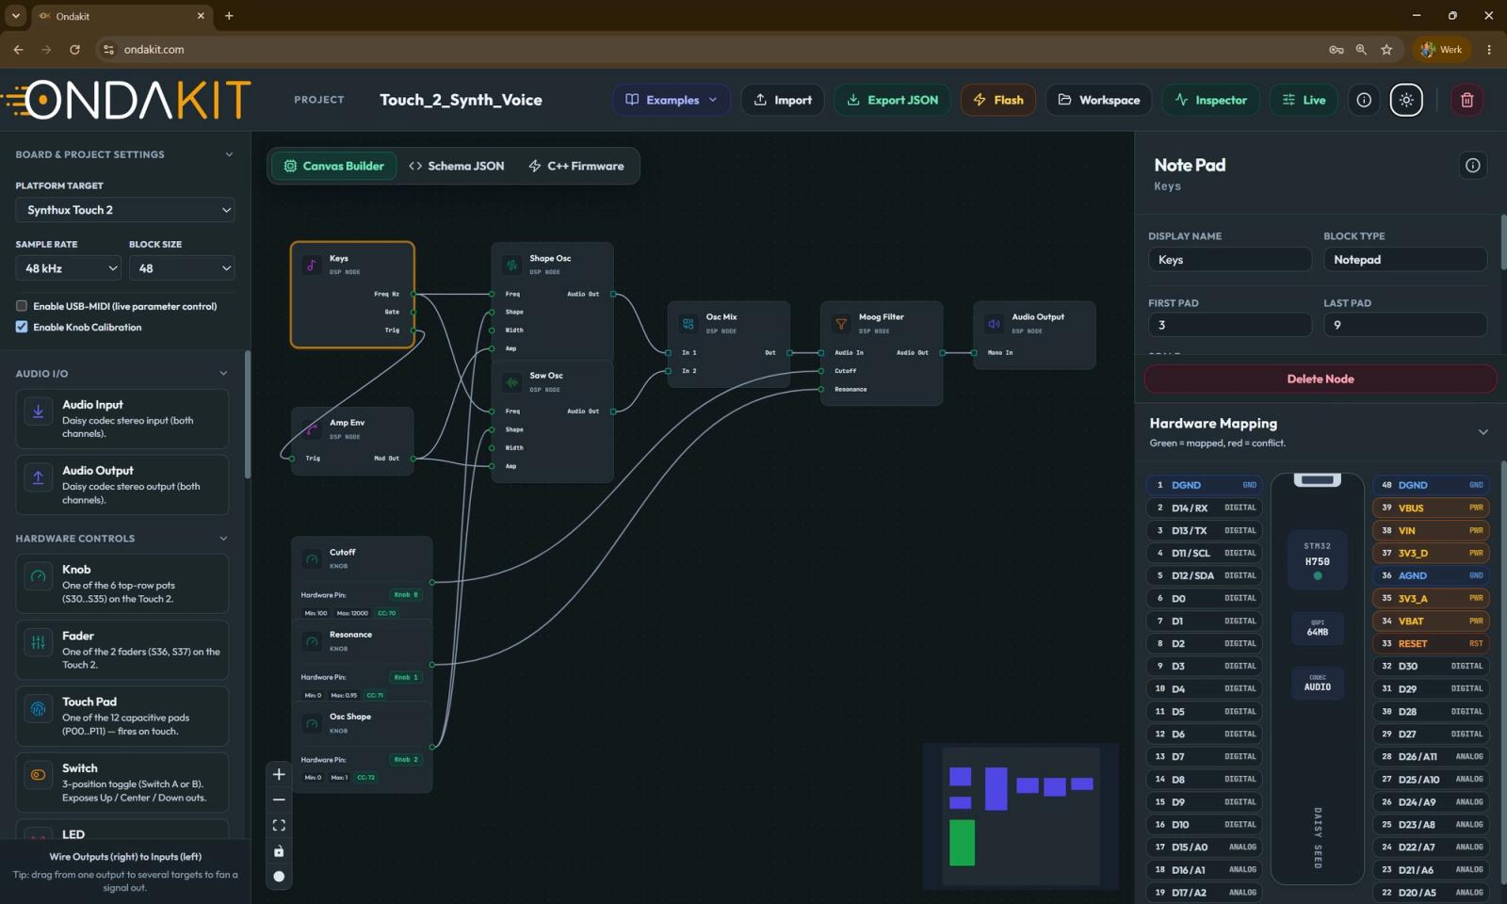Click the Delete Node button
The image size is (1507, 904).
pos(1321,379)
